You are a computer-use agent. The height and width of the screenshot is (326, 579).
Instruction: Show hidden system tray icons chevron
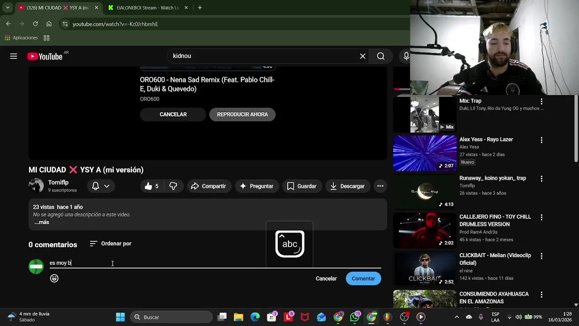[457, 317]
